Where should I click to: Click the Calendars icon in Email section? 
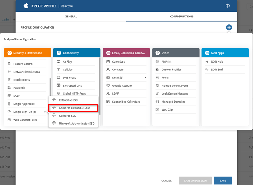point(108,62)
